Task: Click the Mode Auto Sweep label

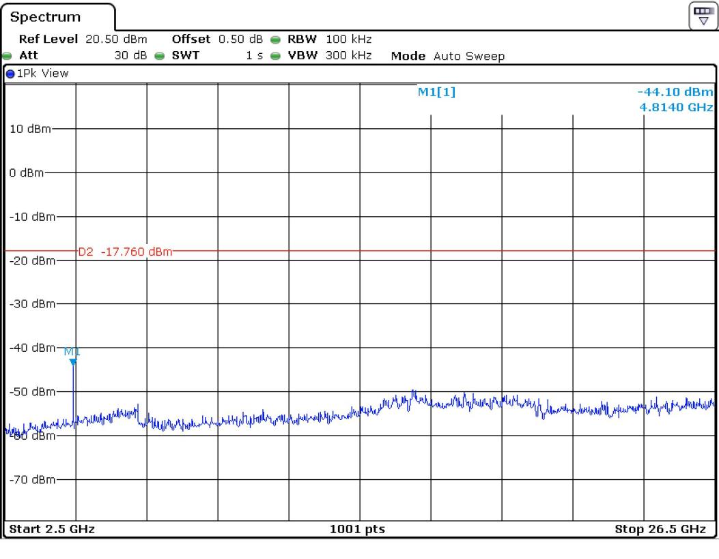Action: click(x=447, y=57)
